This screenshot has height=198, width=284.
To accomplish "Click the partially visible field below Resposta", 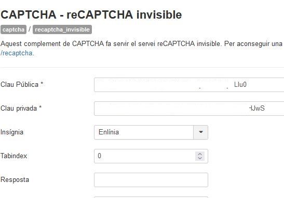I will click(x=151, y=197).
